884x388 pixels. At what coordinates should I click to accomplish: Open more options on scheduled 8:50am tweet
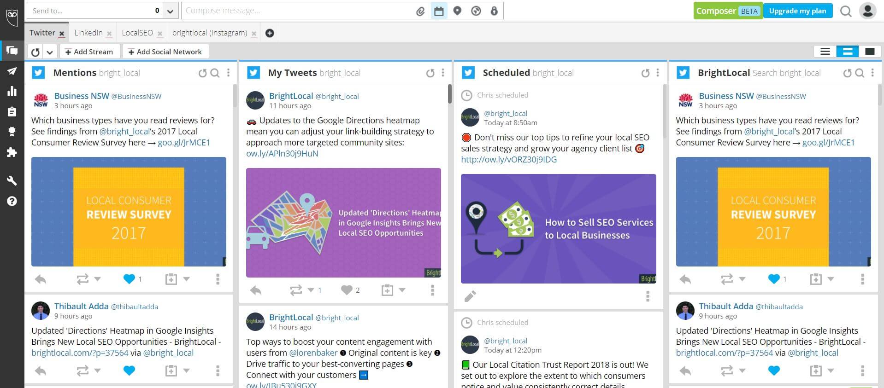[648, 296]
